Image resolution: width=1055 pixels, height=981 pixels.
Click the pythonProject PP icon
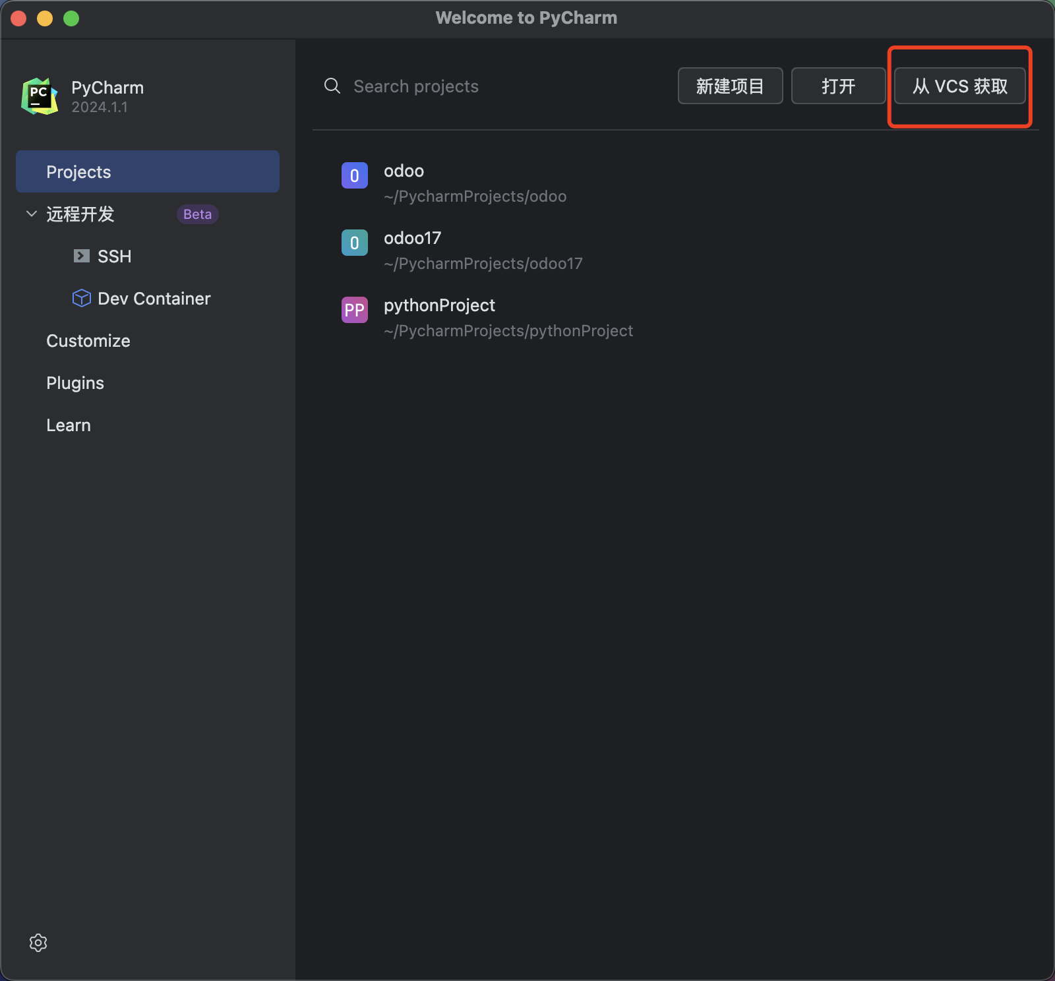coord(355,310)
